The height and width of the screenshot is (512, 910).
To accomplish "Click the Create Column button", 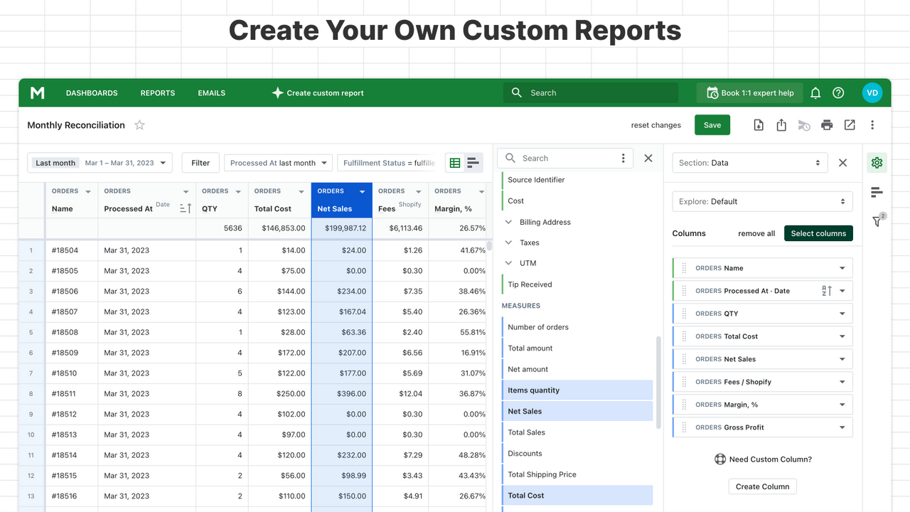I will (762, 486).
